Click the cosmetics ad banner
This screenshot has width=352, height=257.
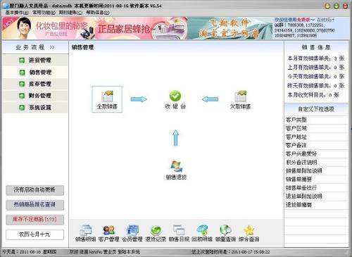49,28
